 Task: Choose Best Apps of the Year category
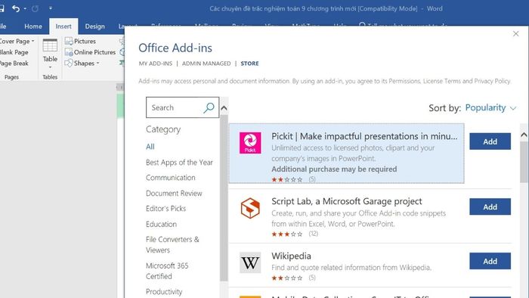179,163
